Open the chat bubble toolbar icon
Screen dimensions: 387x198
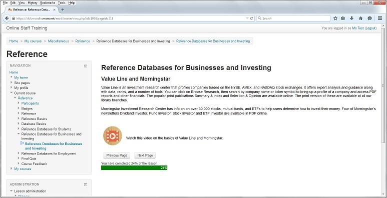point(369,18)
